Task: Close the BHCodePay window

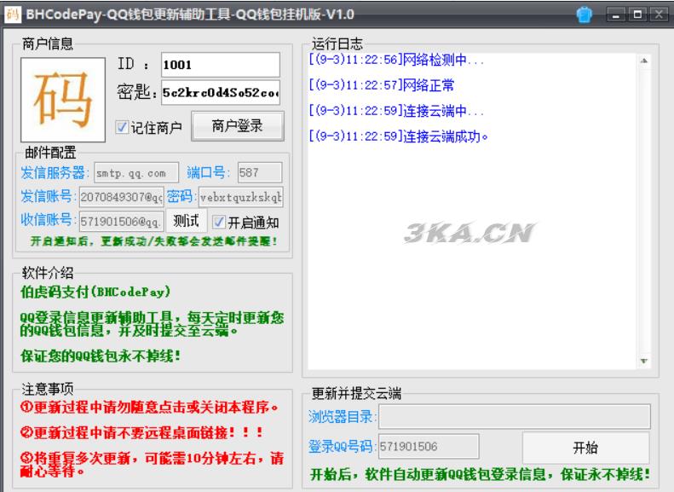Action: tap(659, 15)
